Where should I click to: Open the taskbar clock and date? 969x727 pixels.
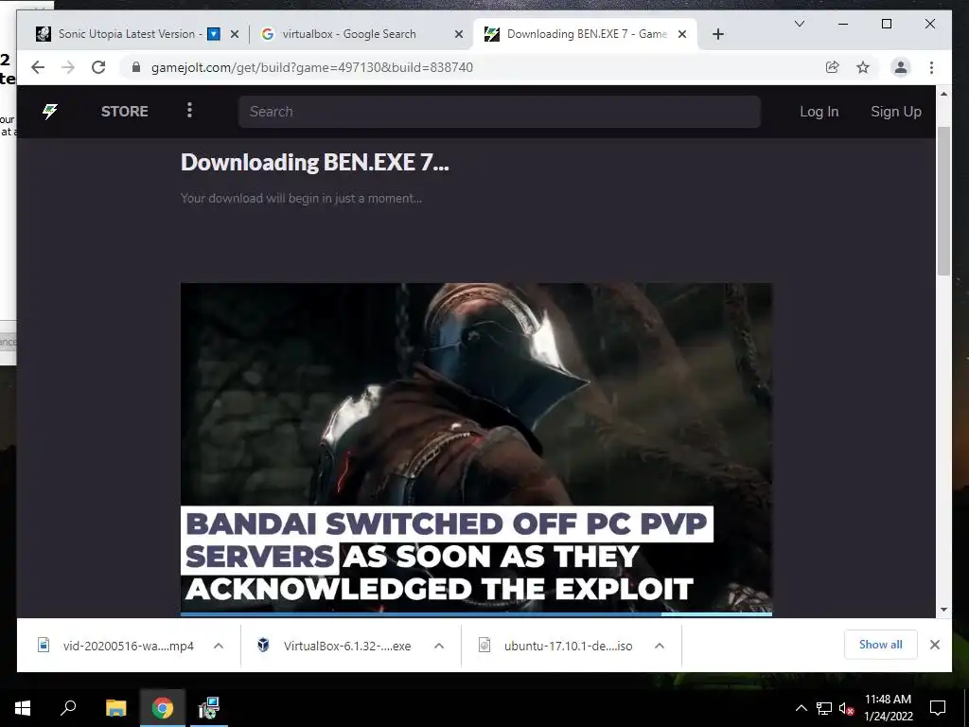(888, 708)
